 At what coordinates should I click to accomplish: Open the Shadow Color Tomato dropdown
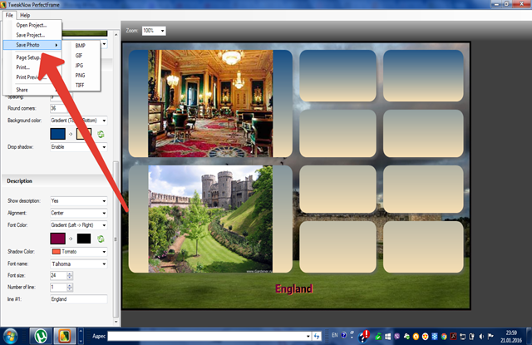tap(77, 252)
